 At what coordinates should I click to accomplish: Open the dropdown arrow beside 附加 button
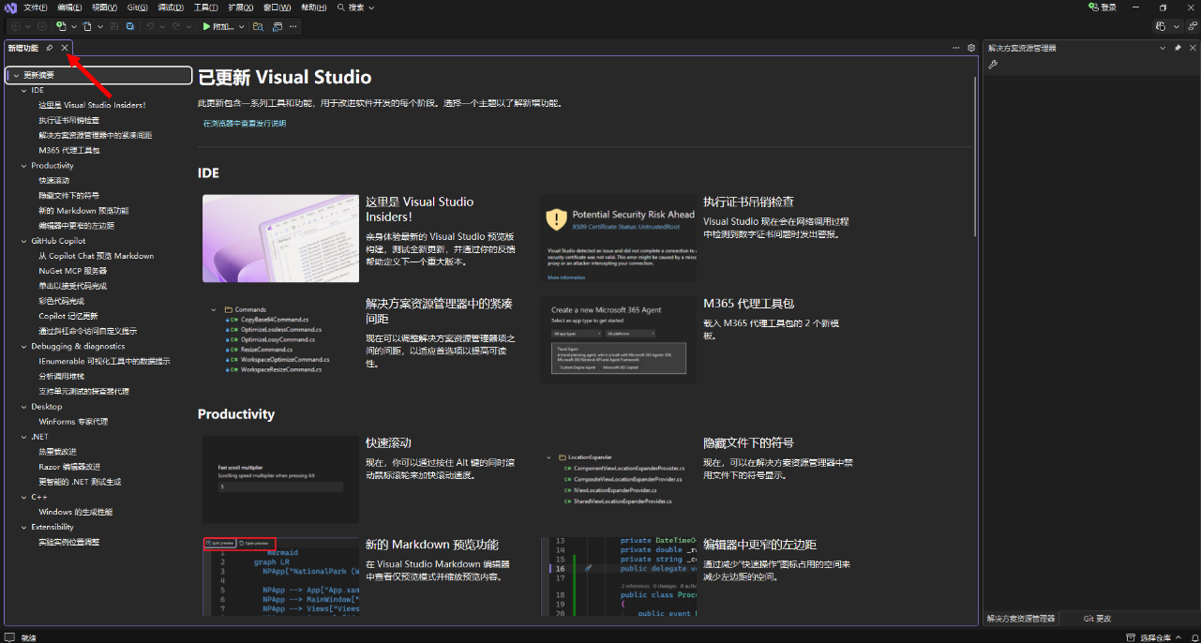pos(241,27)
